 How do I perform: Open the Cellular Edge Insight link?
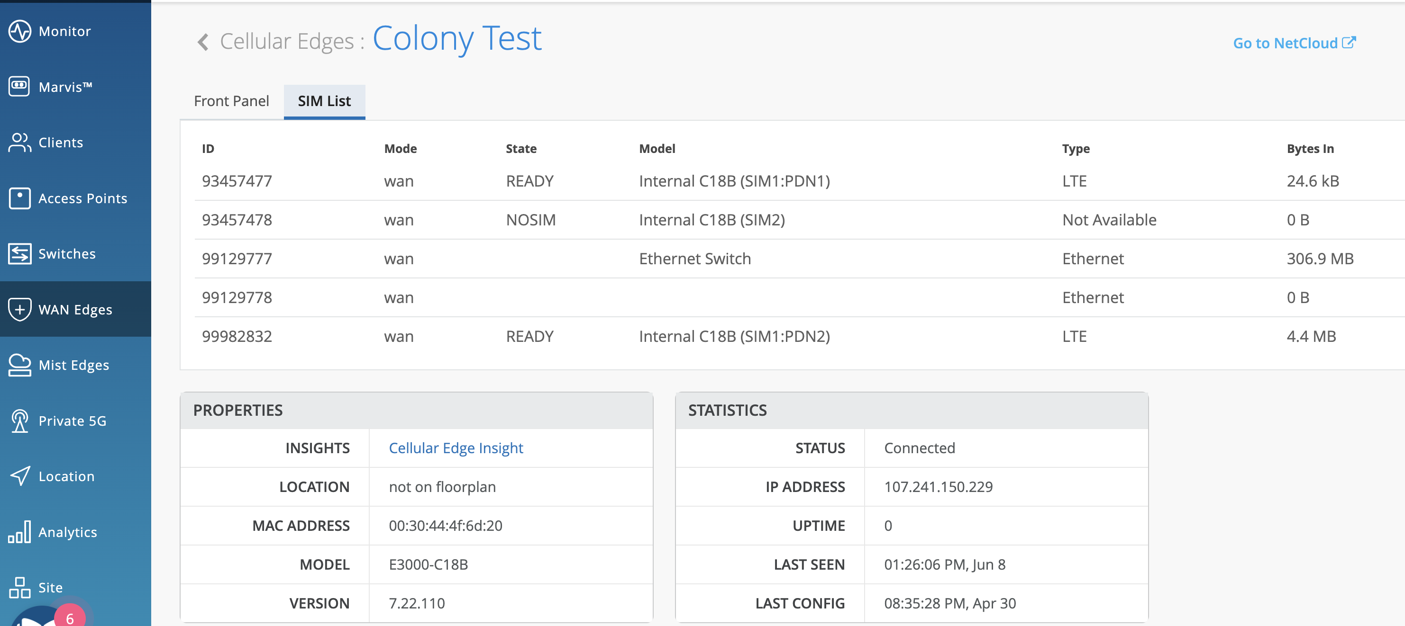click(456, 448)
